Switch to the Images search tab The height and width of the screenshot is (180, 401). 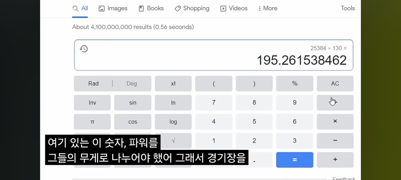tap(113, 8)
